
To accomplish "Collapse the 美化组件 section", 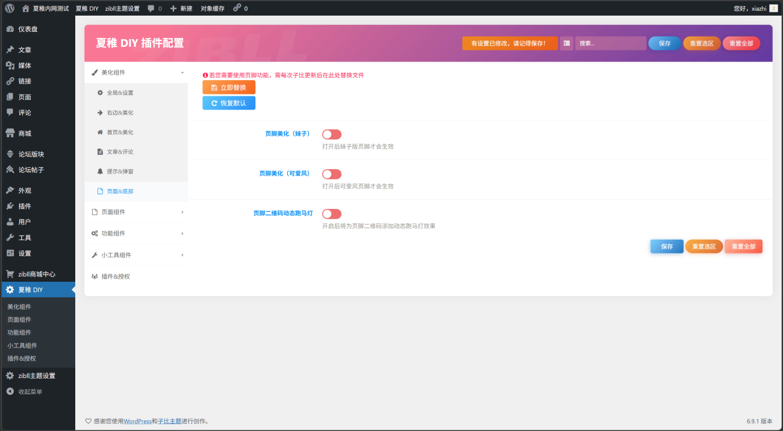I will click(136, 72).
